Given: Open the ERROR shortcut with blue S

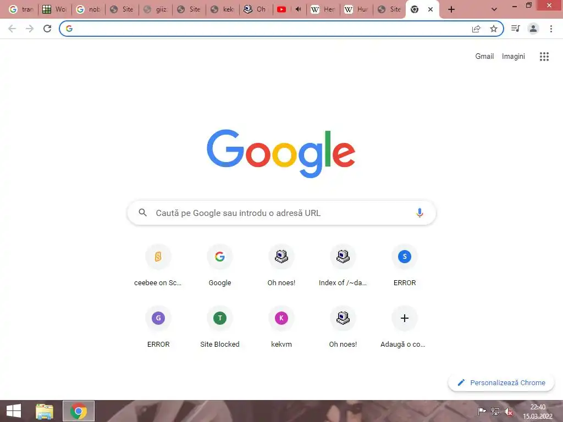Looking at the screenshot, I should tap(404, 265).
